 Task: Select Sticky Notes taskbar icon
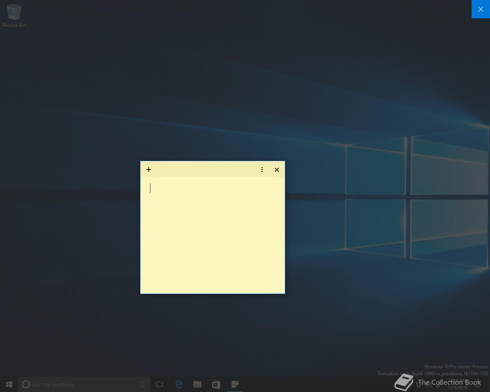tap(235, 384)
